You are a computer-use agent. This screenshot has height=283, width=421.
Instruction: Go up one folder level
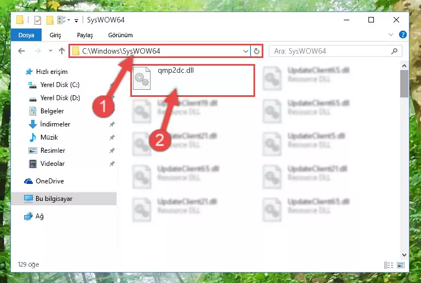click(62, 51)
